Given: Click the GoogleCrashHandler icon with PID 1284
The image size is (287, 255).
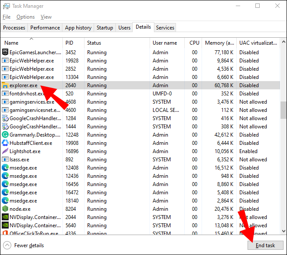Looking at the screenshot, I should pyautogui.click(x=5, y=118).
